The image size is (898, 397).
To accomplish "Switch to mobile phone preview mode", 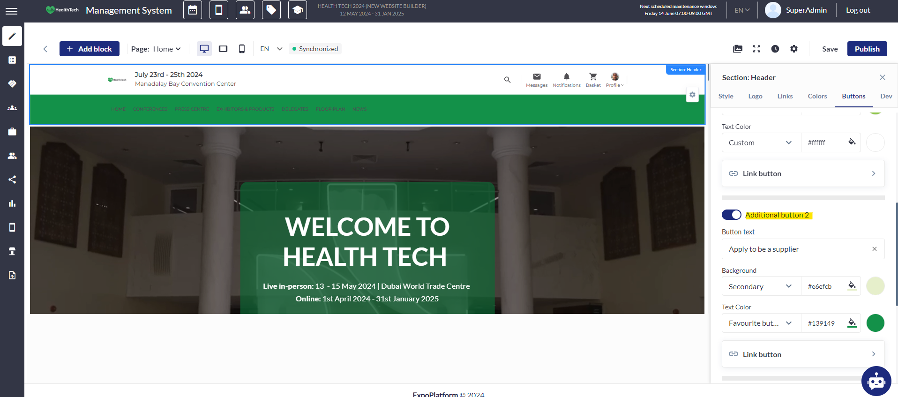I will click(x=242, y=49).
